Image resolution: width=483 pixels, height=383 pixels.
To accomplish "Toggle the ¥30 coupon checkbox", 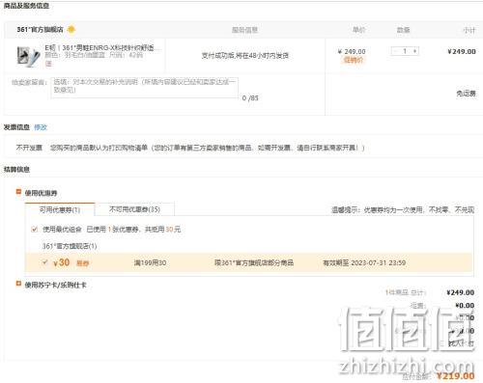I will tap(45, 262).
